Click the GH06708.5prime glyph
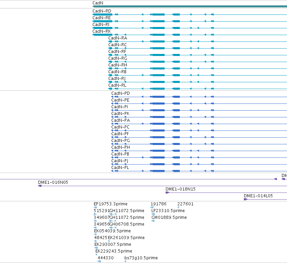Viewport: 287px width, 263px height. pos(113,228)
